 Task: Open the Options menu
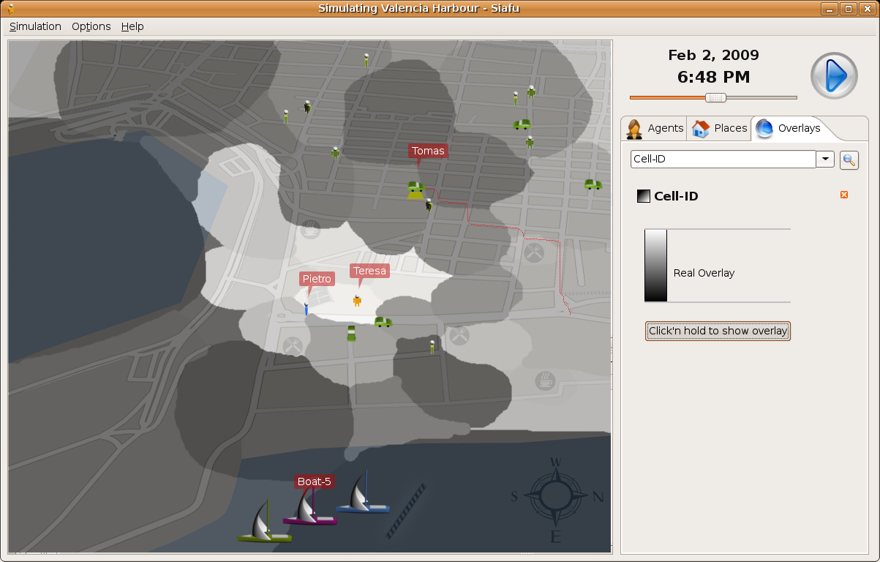(91, 26)
